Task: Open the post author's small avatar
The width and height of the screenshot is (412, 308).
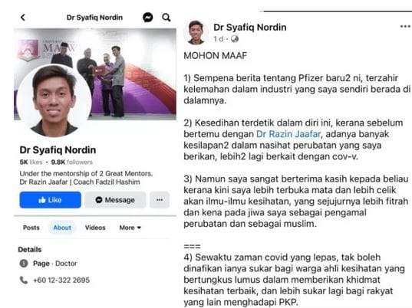Action: [196, 32]
